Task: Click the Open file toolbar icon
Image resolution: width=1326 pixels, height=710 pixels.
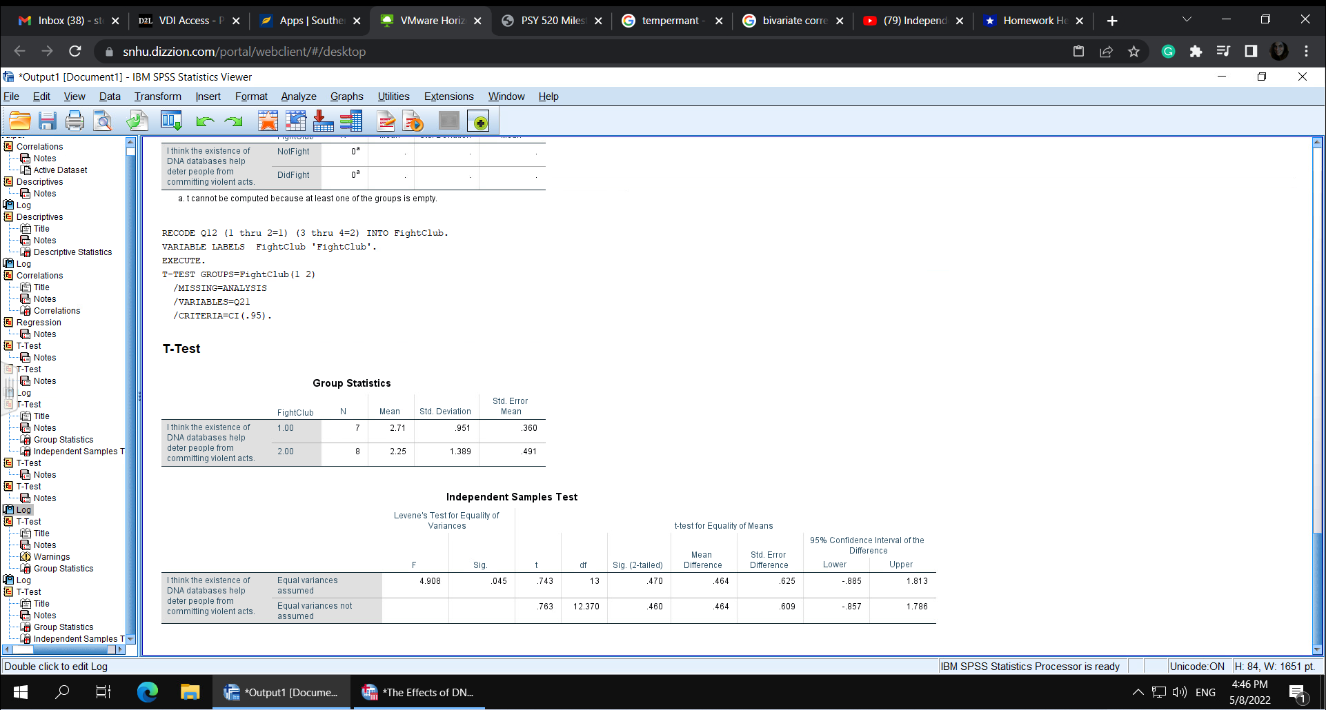Action: click(x=20, y=121)
